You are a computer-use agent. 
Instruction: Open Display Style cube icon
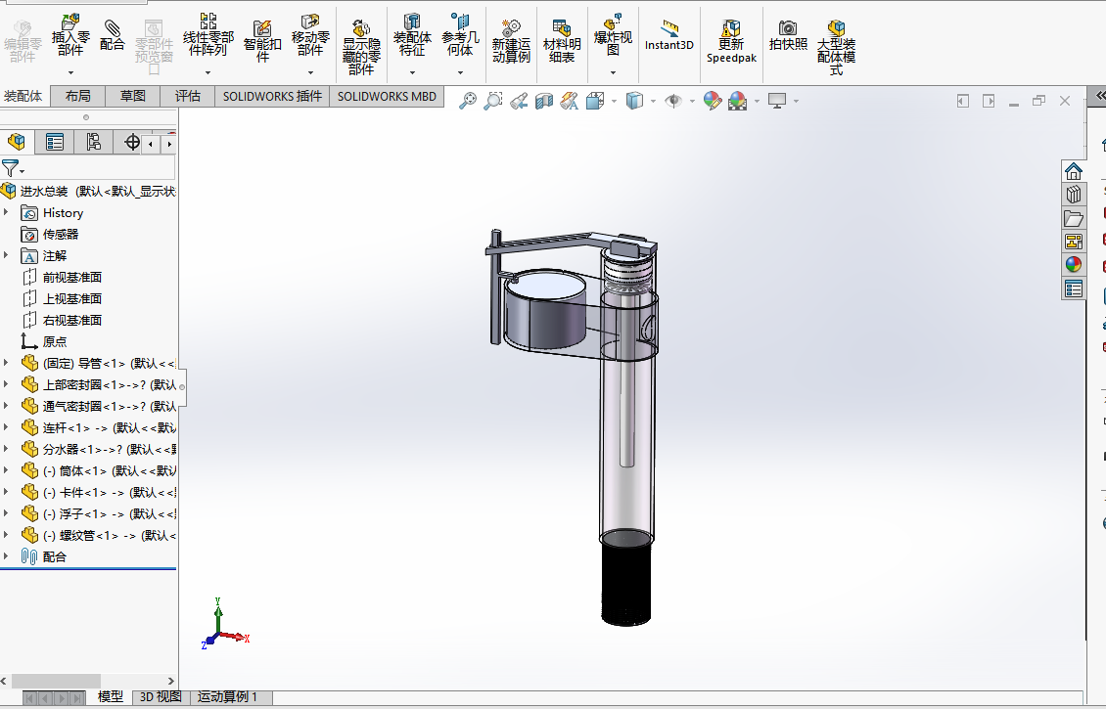pos(635,101)
